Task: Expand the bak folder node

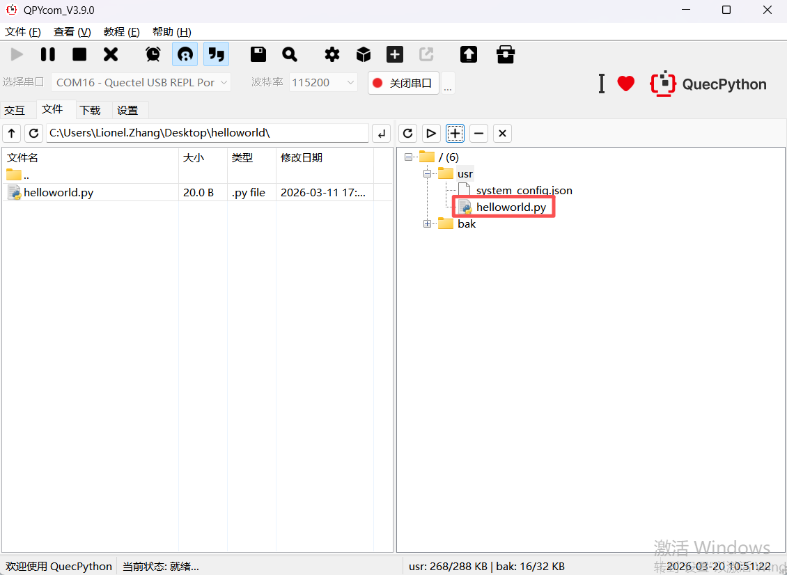Action: 427,223
